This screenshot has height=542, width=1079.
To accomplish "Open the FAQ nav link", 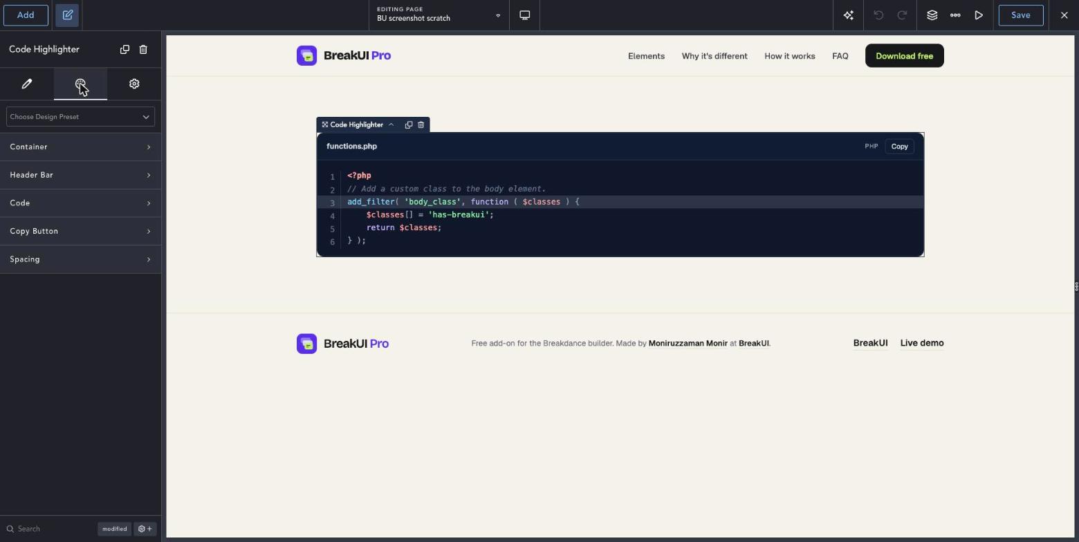I will pyautogui.click(x=840, y=56).
